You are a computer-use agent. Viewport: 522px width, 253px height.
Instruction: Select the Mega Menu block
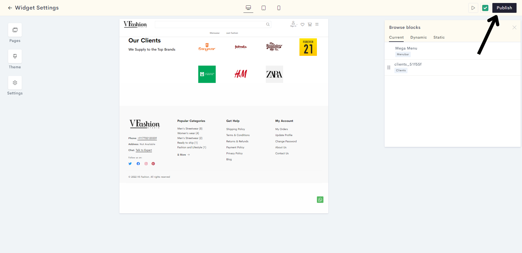click(453, 51)
